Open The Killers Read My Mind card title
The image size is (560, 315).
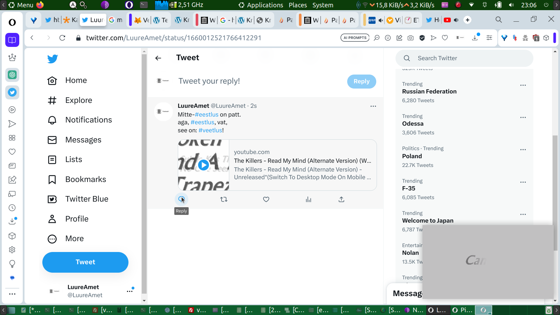pyautogui.click(x=303, y=161)
